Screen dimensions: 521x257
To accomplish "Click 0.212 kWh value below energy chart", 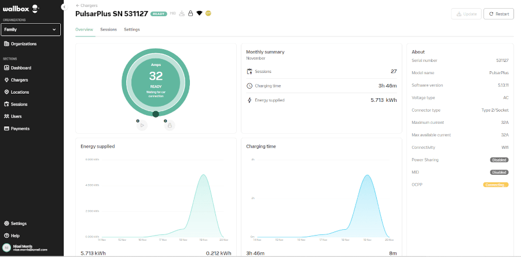I will 218,254.
